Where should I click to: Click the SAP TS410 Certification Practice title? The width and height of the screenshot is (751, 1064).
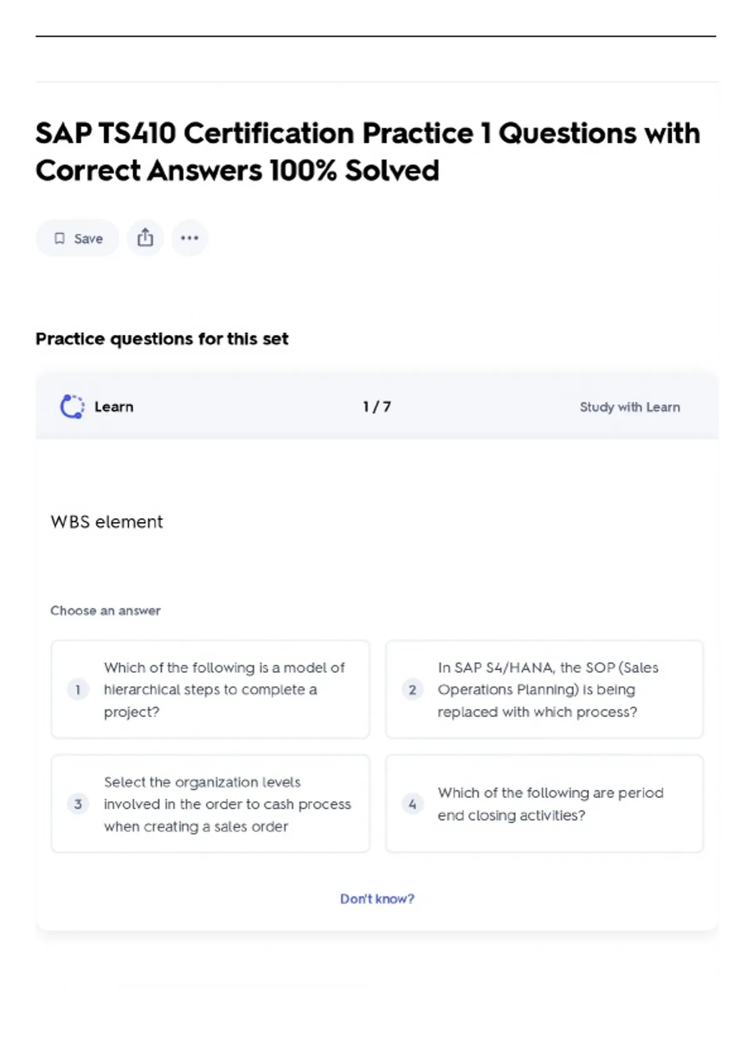click(367, 151)
